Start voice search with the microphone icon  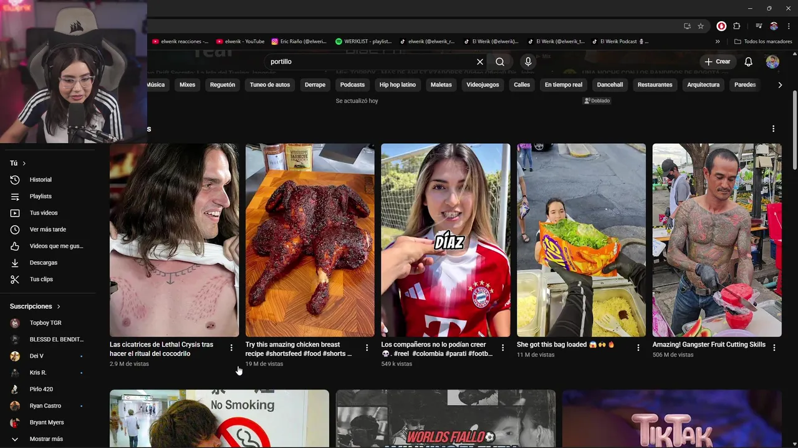tap(528, 62)
